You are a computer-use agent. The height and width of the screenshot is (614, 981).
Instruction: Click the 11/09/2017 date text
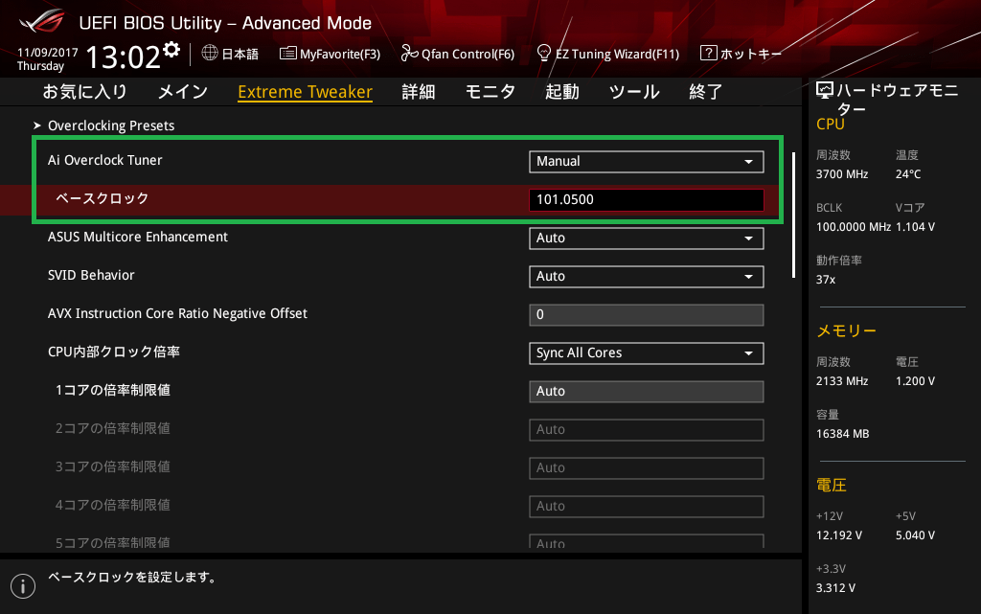tap(48, 53)
